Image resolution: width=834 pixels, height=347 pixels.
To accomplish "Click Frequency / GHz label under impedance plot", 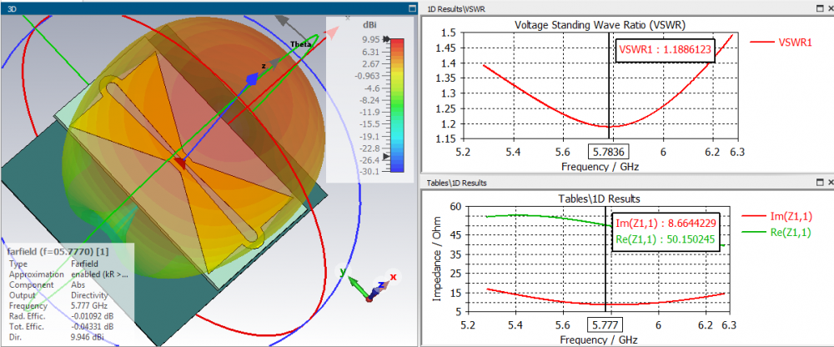I will [598, 339].
